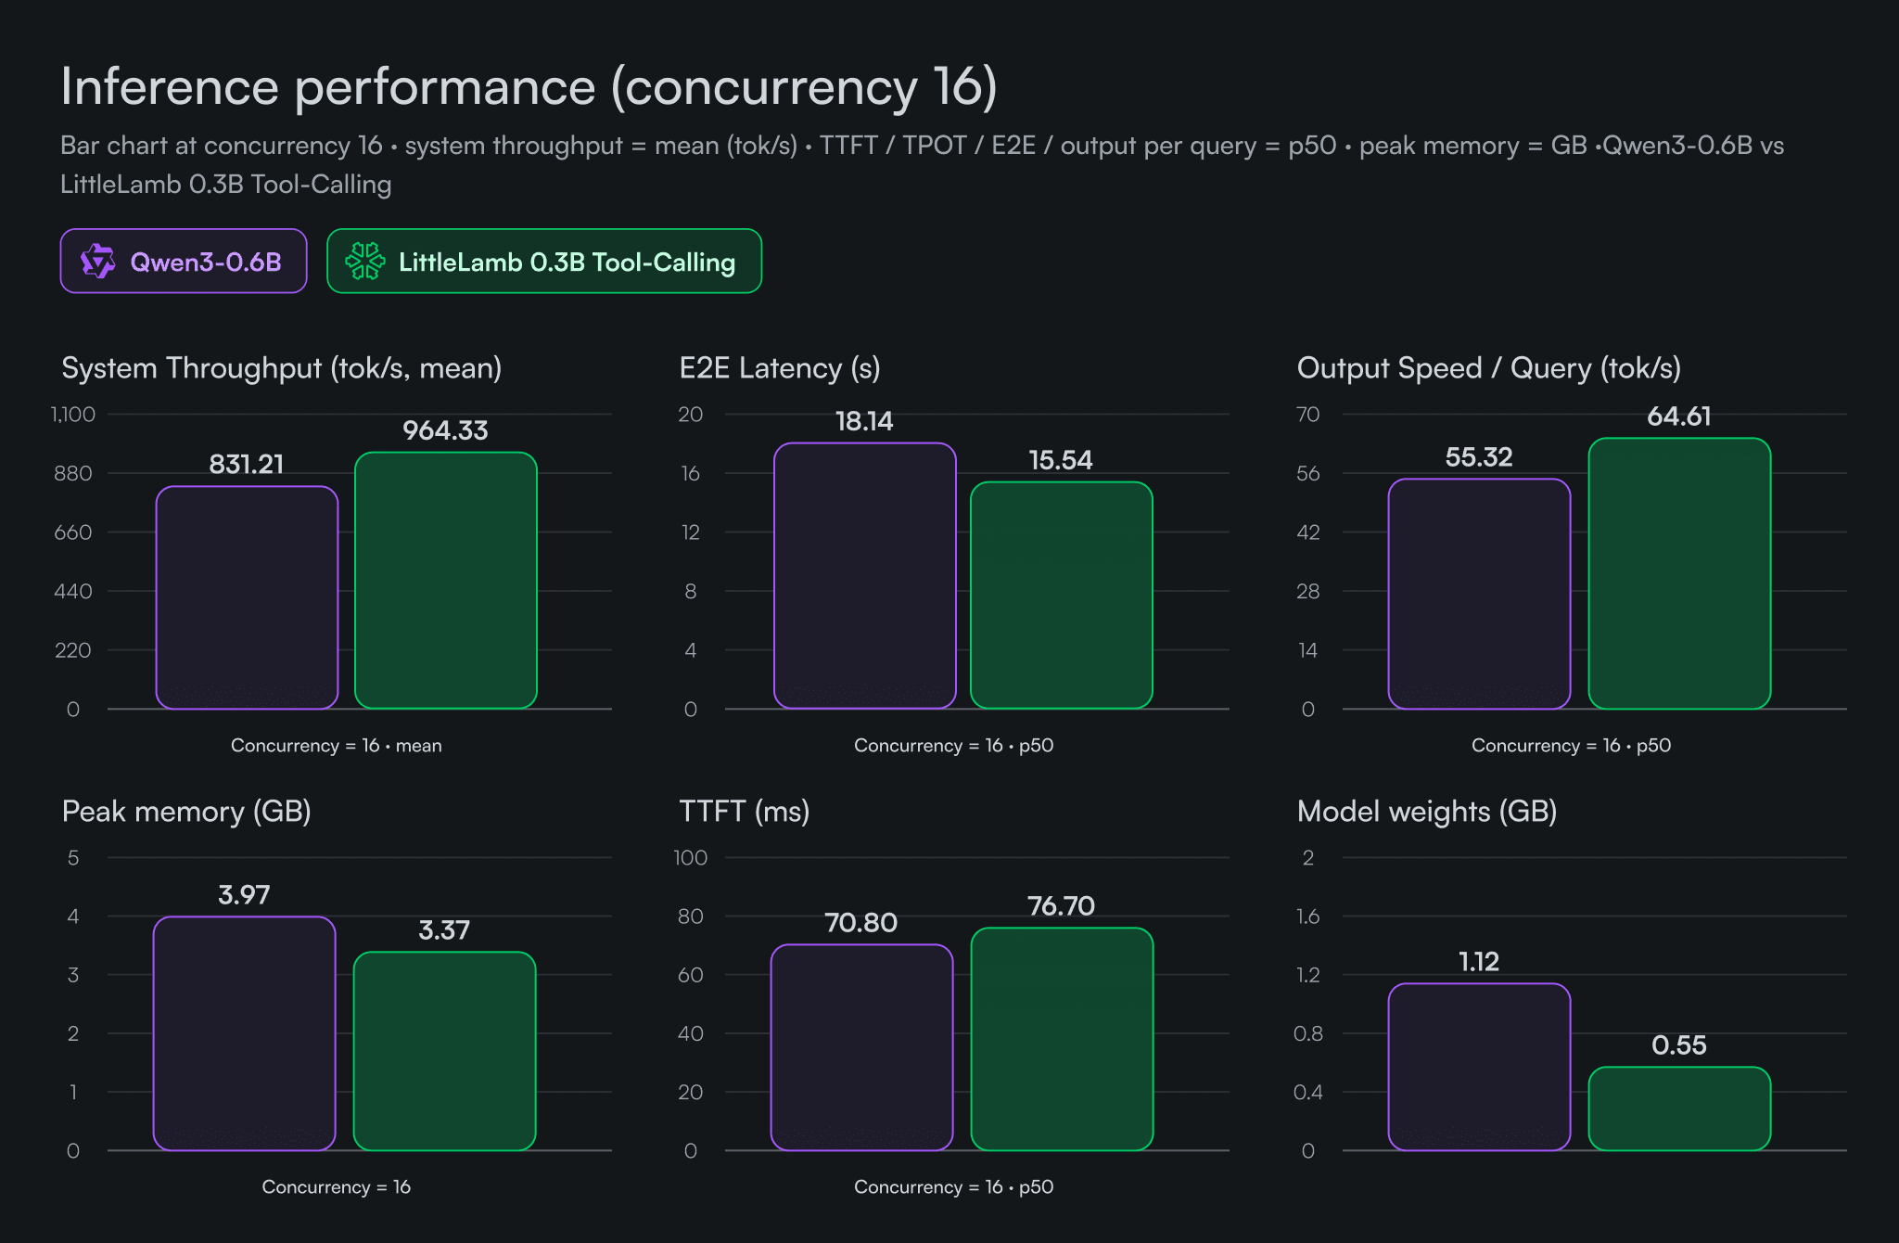Click the Model weights (GB) chart title
The width and height of the screenshot is (1899, 1243).
tap(1426, 812)
